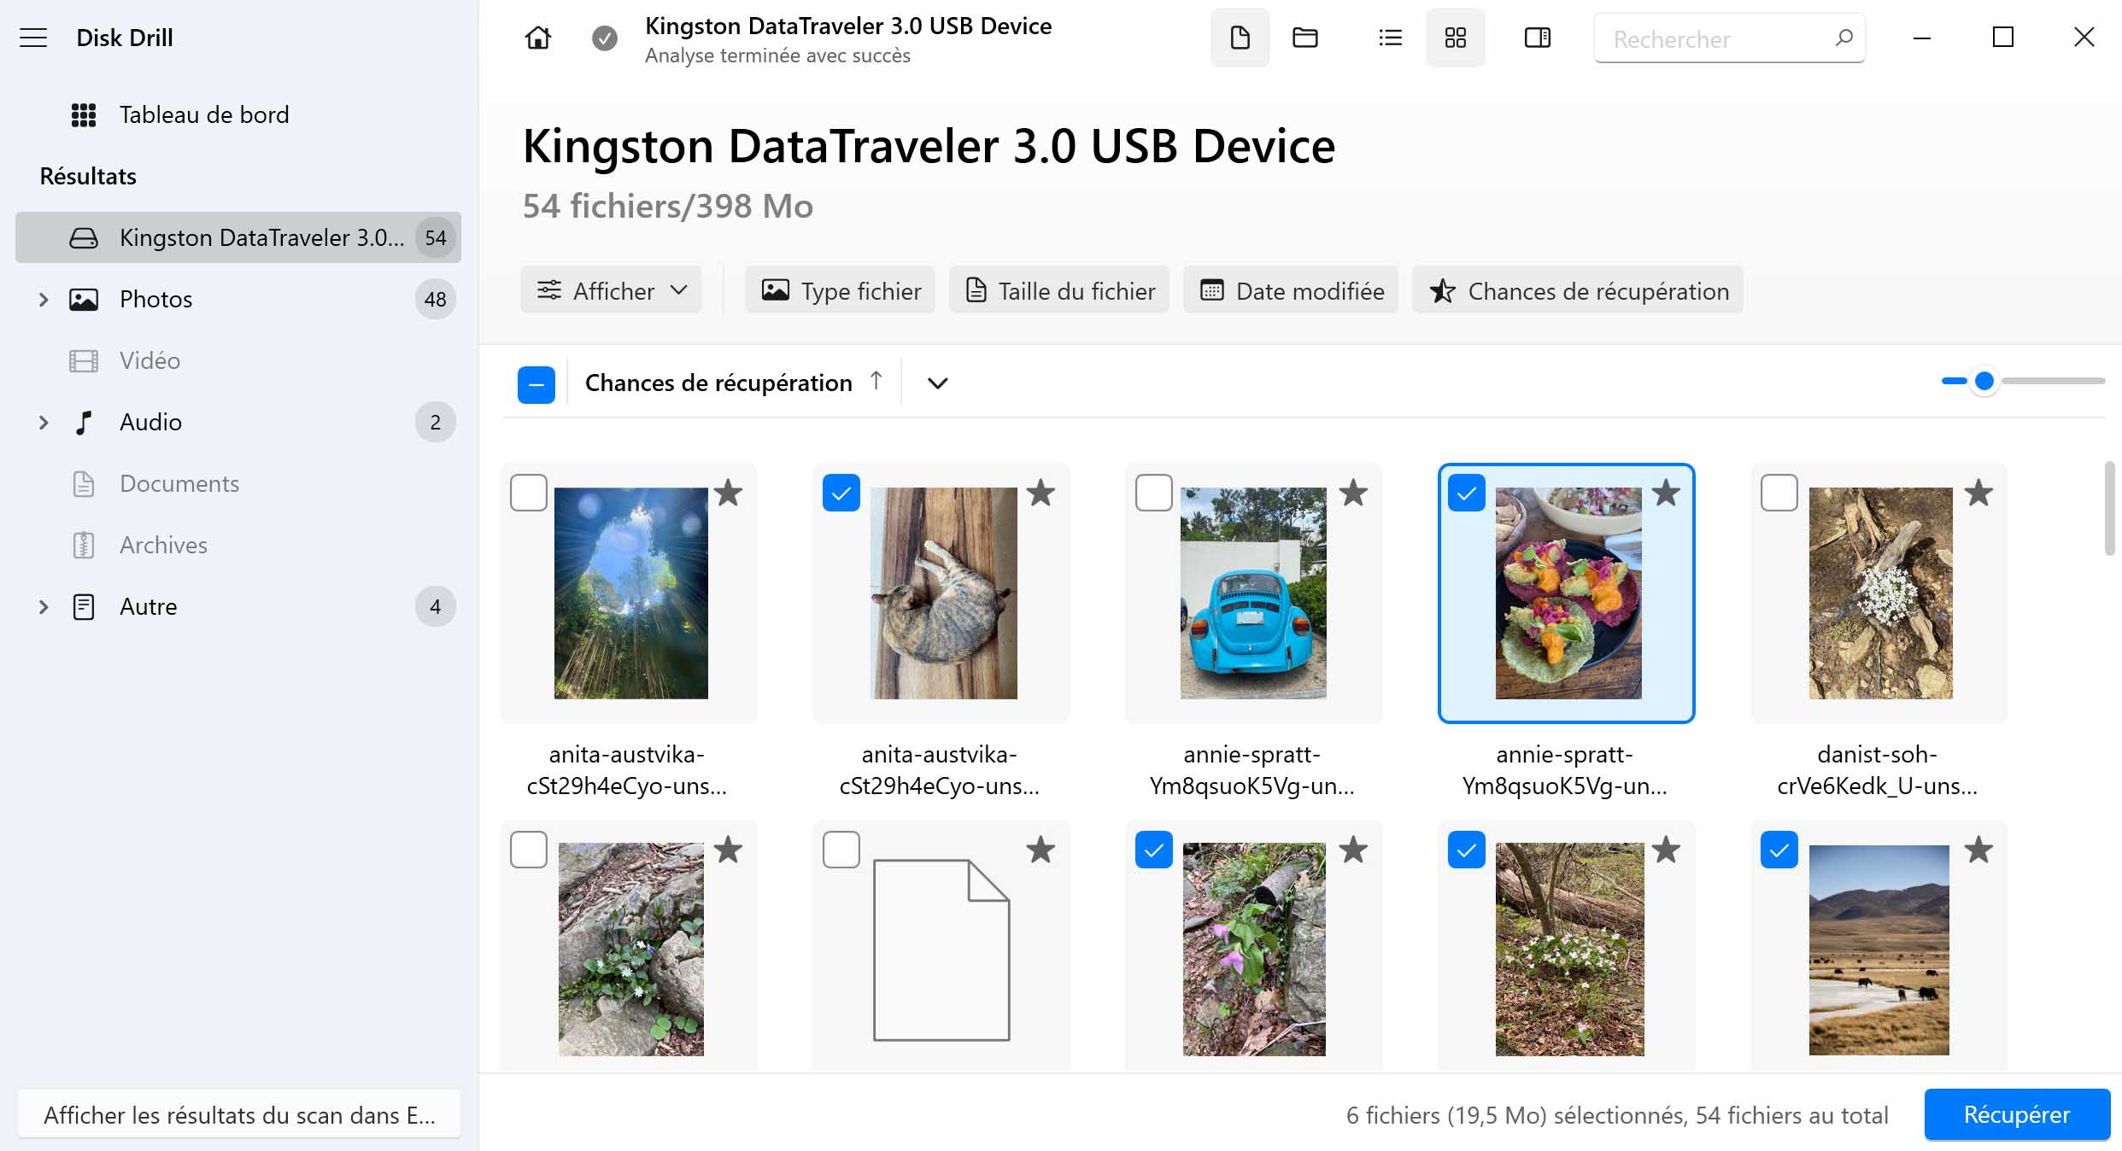
Task: Check the rocks and clover photo checkbox
Action: pyautogui.click(x=528, y=850)
